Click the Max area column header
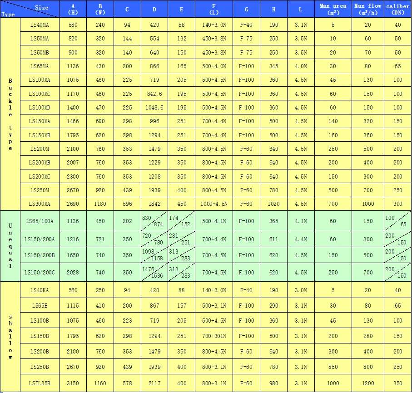 pyautogui.click(x=333, y=9)
